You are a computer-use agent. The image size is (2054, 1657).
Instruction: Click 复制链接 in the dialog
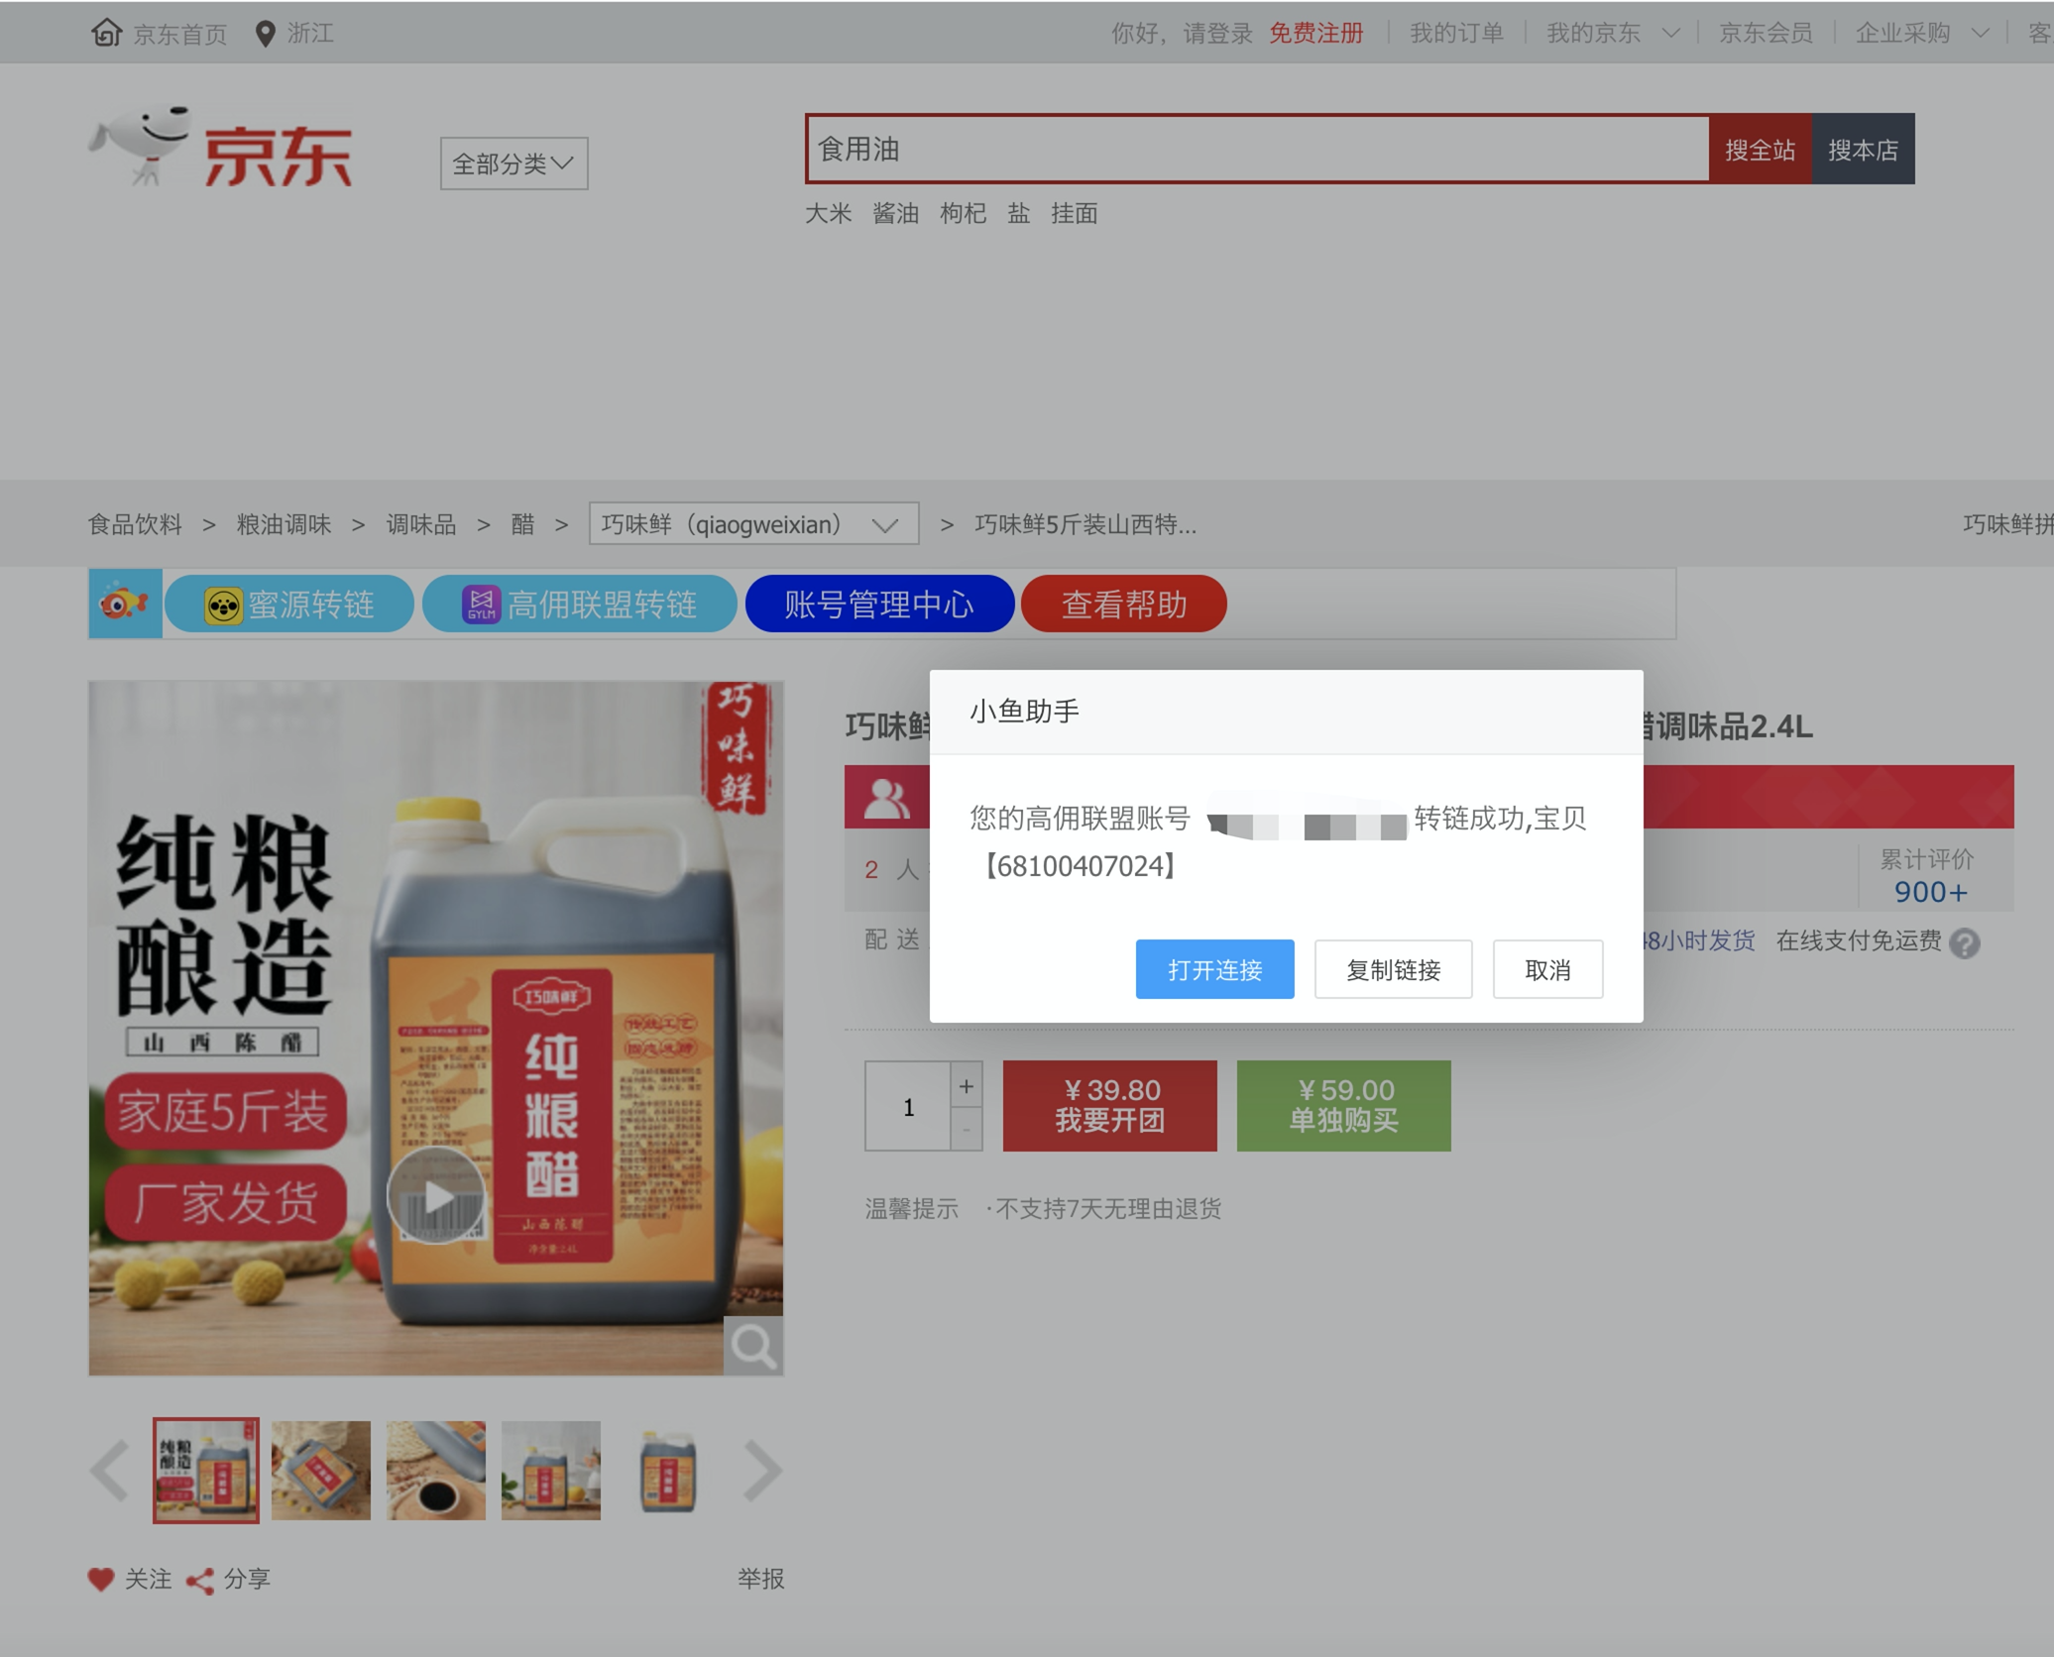pyautogui.click(x=1393, y=969)
